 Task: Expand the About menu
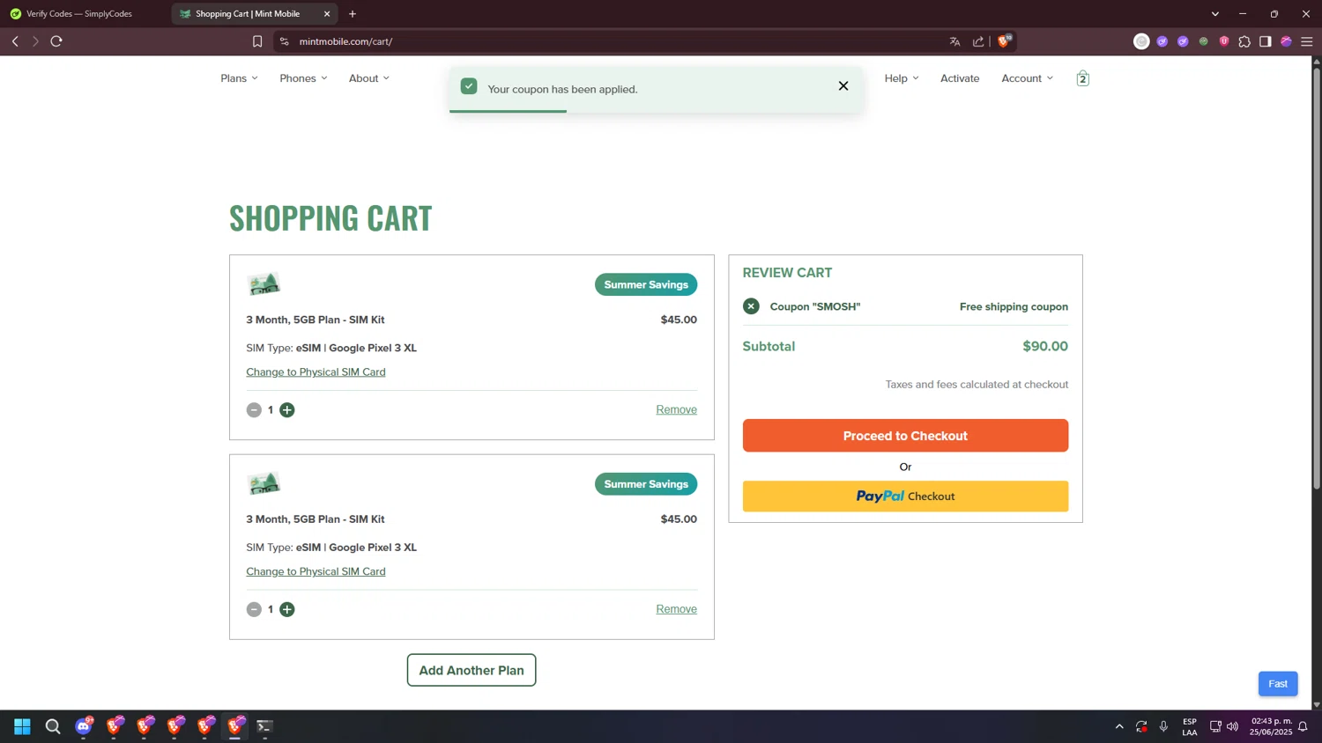pyautogui.click(x=368, y=78)
